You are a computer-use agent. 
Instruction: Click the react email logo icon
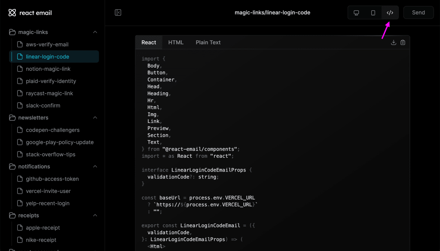click(x=12, y=12)
